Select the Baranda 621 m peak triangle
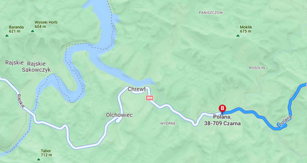 point(7,35)
